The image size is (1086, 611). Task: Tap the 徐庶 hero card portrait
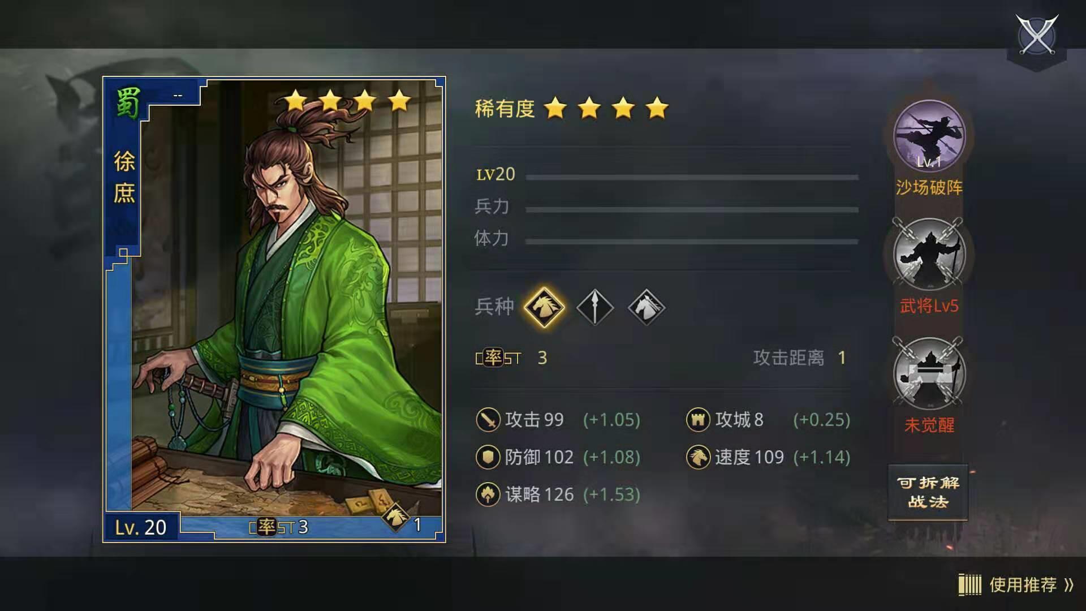(x=274, y=309)
